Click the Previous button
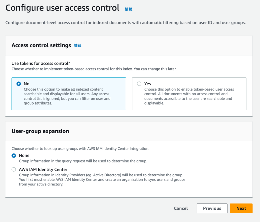The height and width of the screenshot is (222, 260). (x=212, y=208)
